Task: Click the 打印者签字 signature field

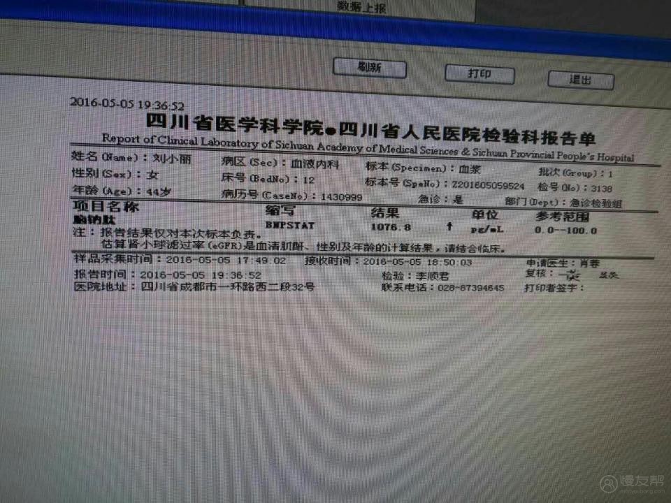Action: (554, 288)
